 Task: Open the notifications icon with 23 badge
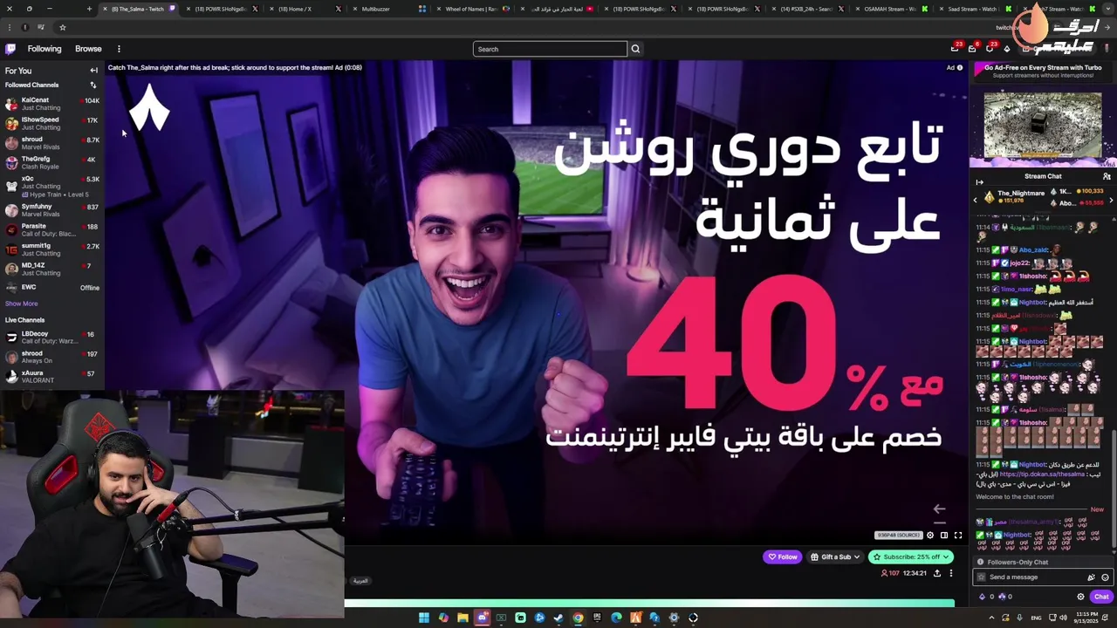[x=990, y=49]
